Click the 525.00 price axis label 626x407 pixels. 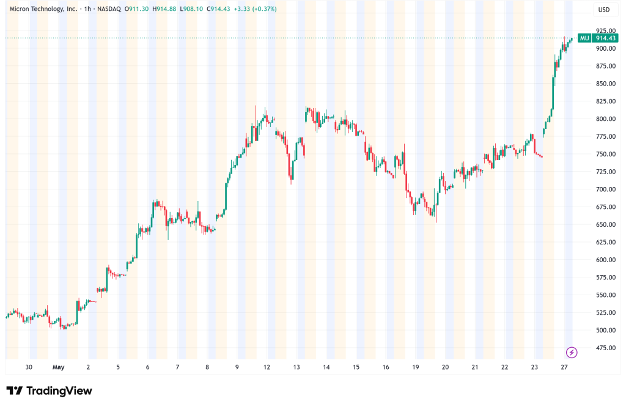(x=606, y=312)
